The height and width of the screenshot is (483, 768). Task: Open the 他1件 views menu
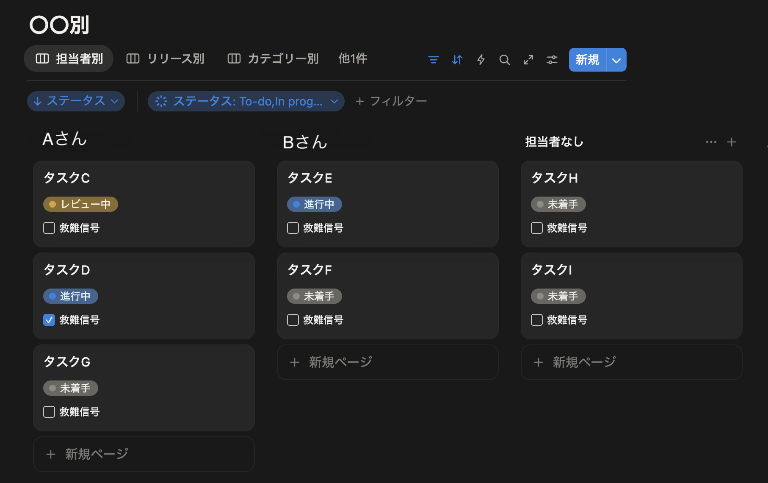tap(353, 58)
